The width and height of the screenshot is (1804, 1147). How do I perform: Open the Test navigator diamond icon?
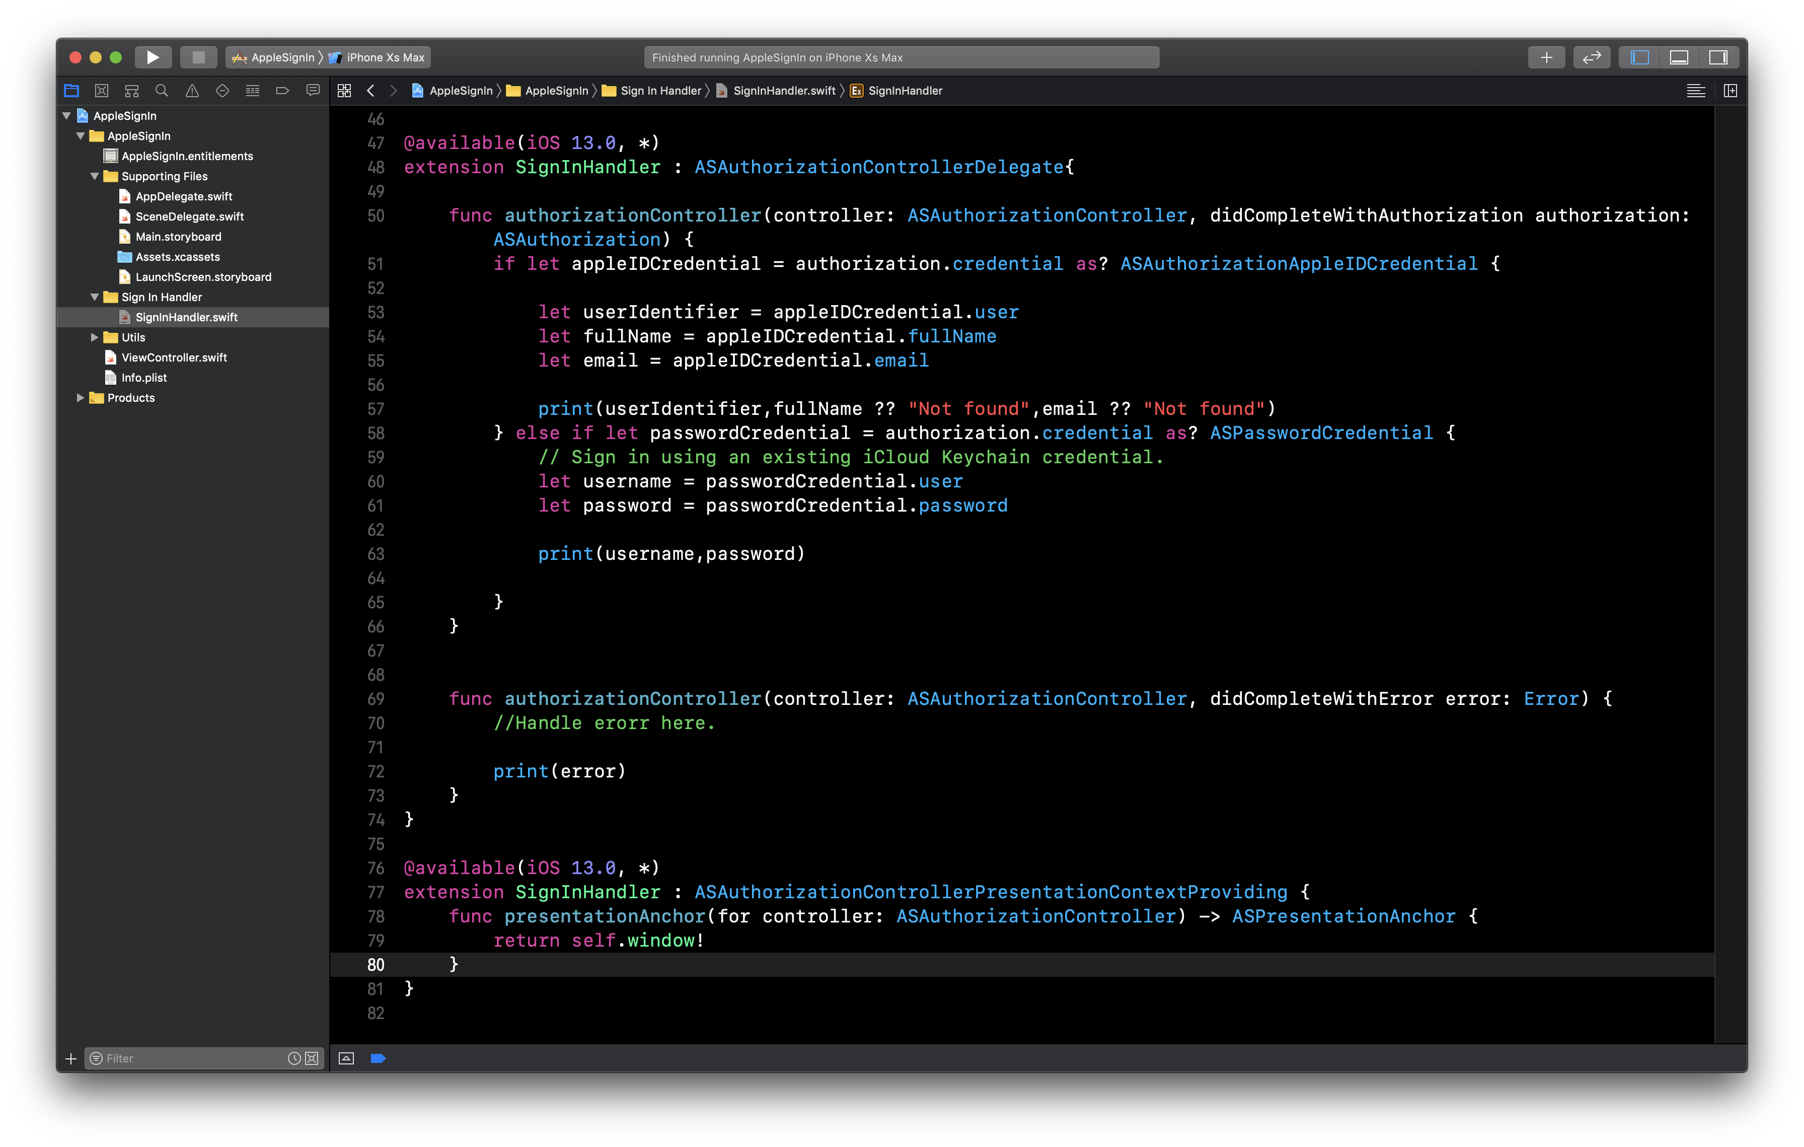(222, 91)
